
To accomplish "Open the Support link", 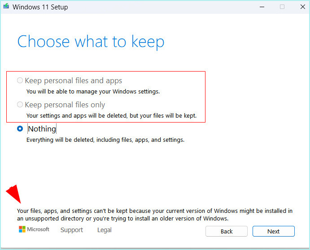I will click(x=72, y=230).
